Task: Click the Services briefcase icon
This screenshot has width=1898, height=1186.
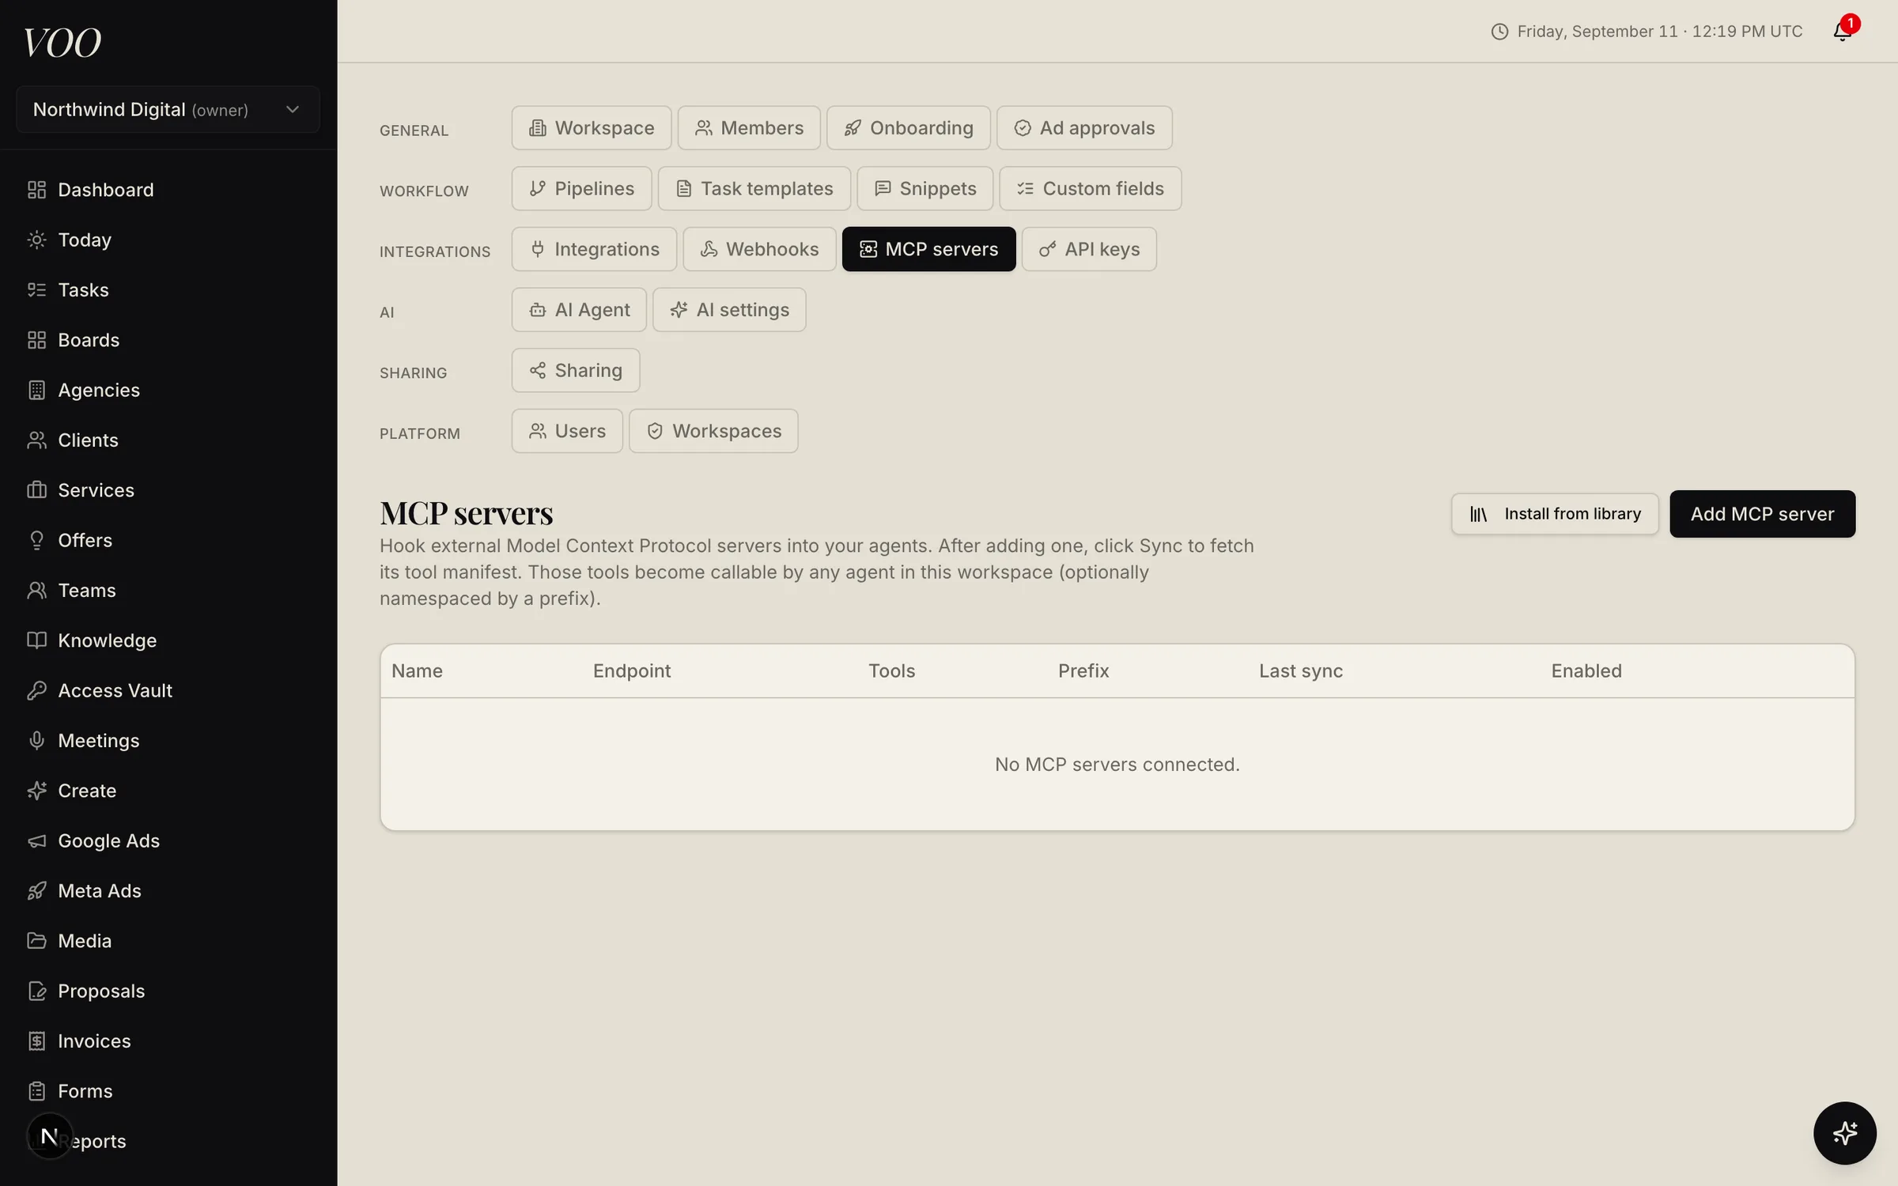Action: 36,490
